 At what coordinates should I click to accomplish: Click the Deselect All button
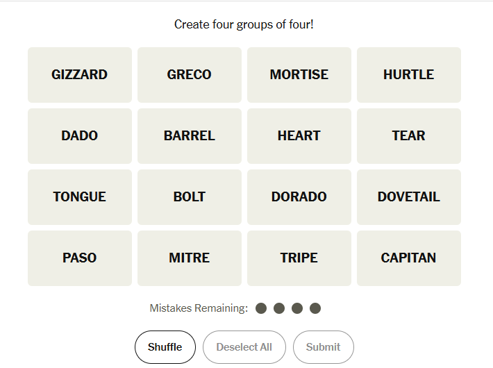pos(244,347)
